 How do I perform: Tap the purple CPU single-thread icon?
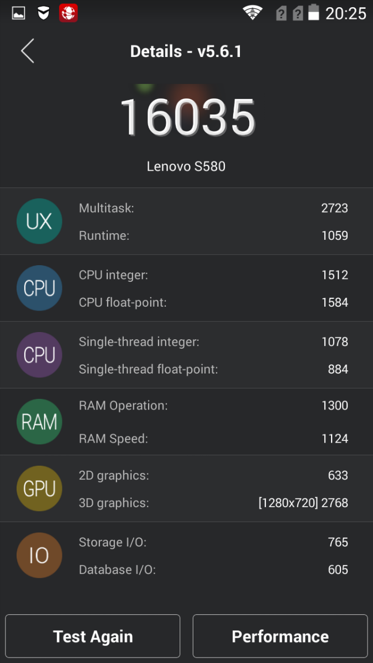(x=39, y=355)
